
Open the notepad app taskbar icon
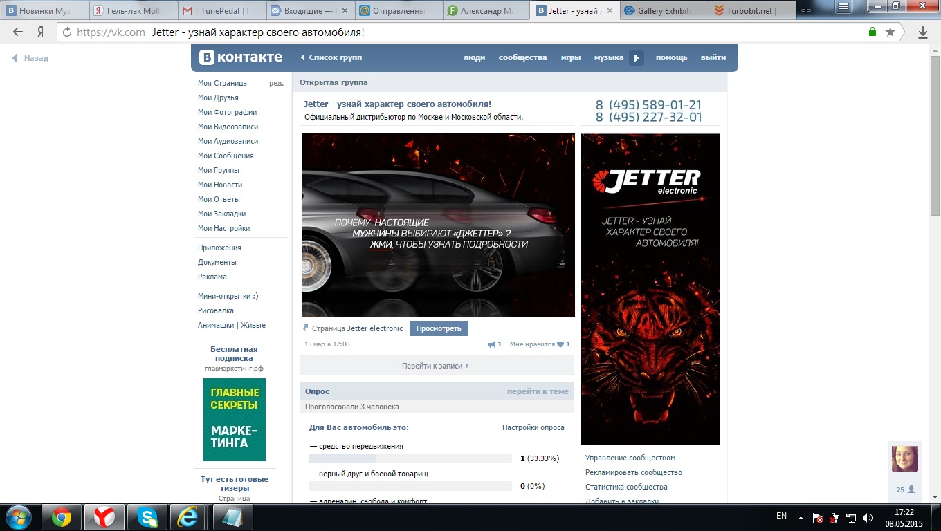pos(232,517)
